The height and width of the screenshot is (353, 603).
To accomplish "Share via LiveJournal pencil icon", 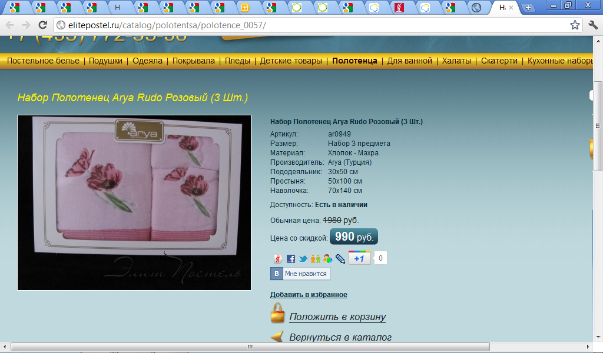I will pyautogui.click(x=340, y=259).
